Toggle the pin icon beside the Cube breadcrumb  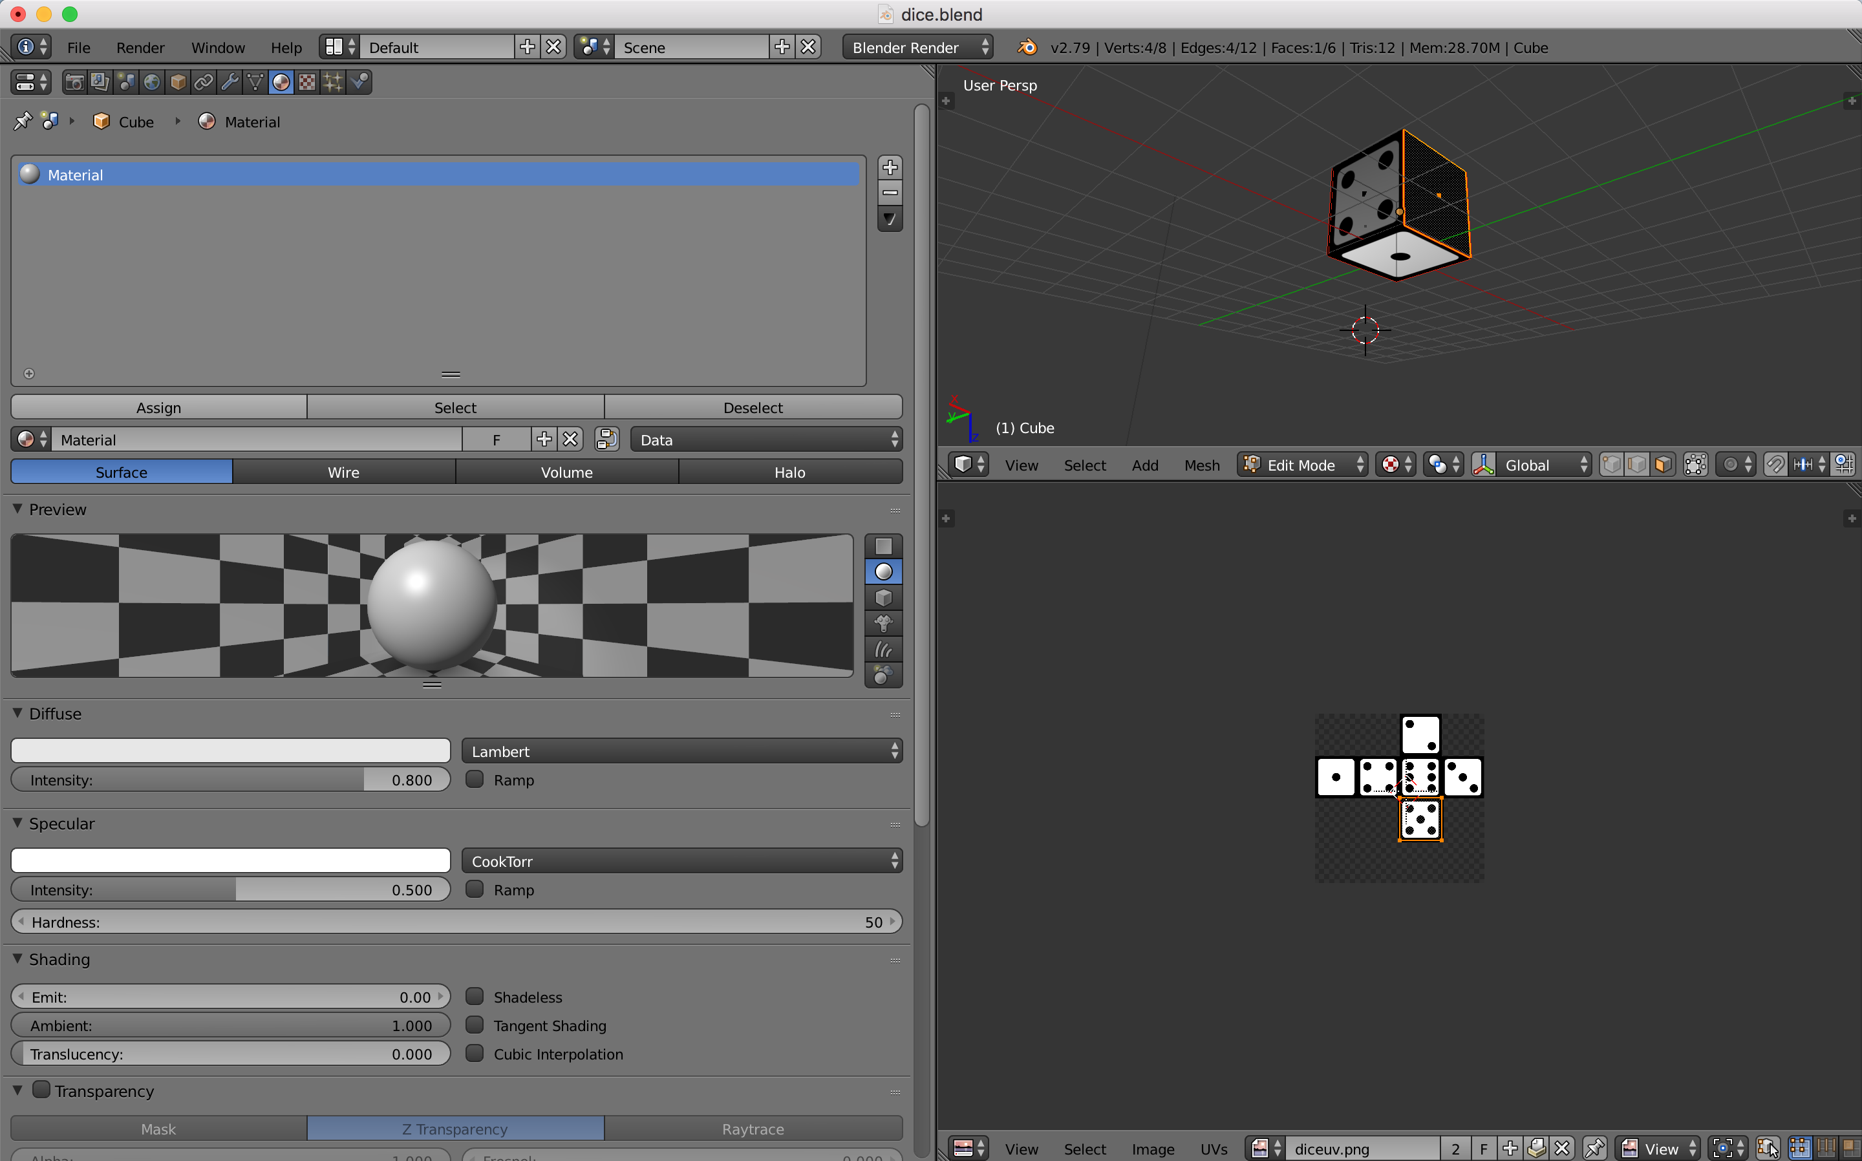click(x=22, y=122)
